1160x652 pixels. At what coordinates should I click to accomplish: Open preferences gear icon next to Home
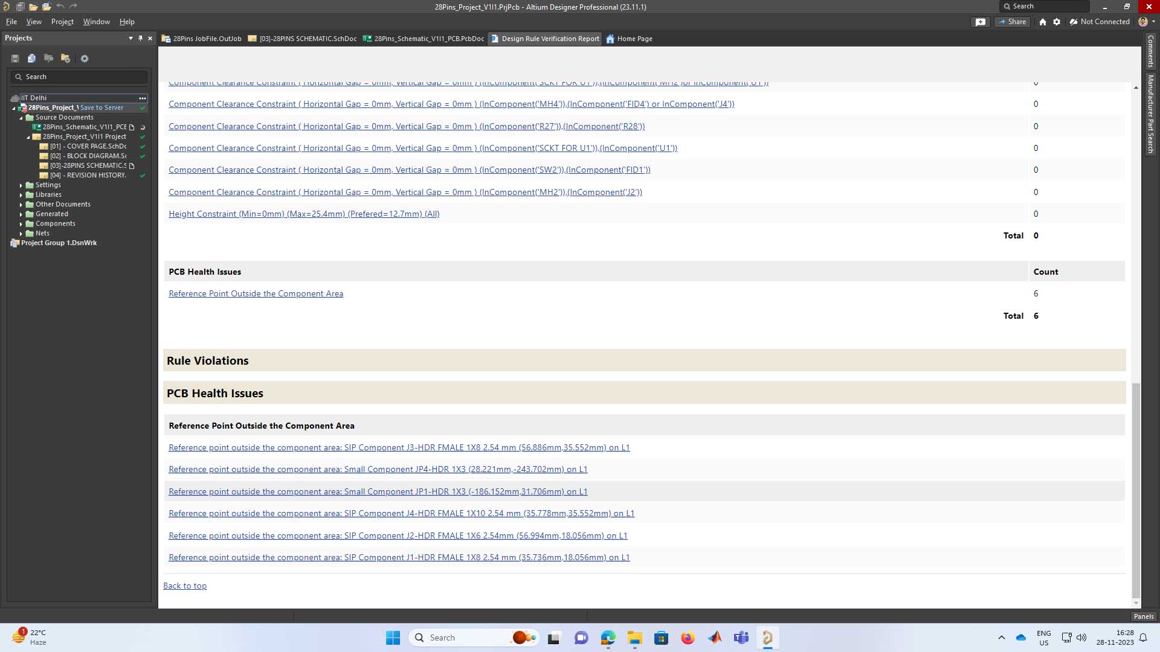click(1056, 22)
